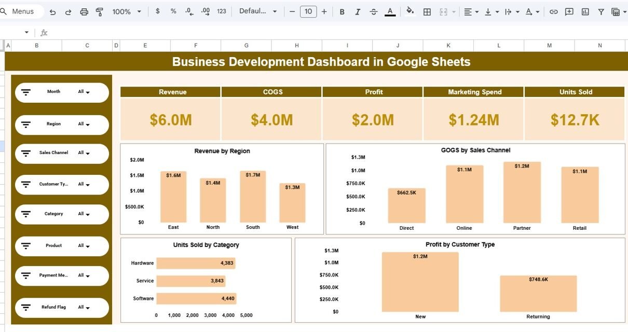Click the font size input field
This screenshot has width=628, height=332.
point(308,11)
